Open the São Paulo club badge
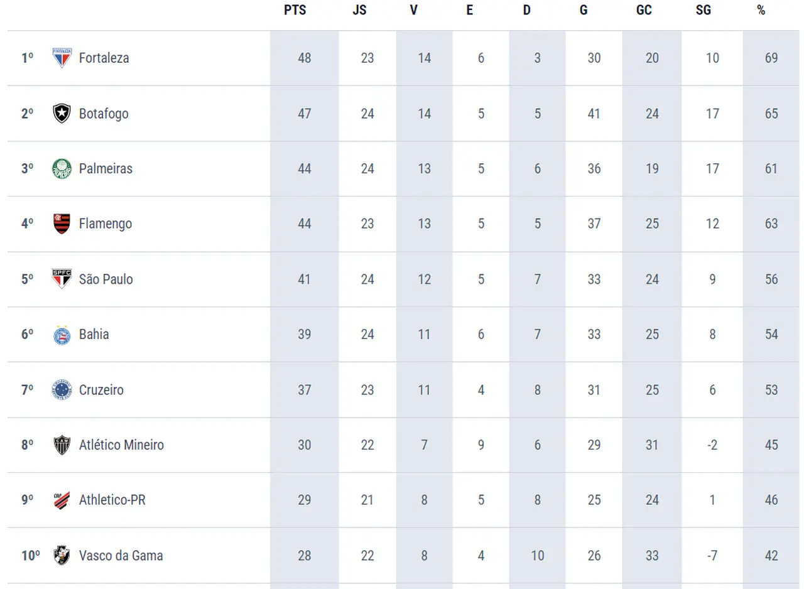The width and height of the screenshot is (804, 589). (62, 279)
